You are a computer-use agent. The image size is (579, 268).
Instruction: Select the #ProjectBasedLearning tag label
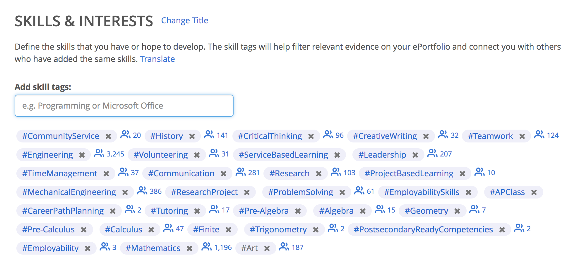point(409,173)
